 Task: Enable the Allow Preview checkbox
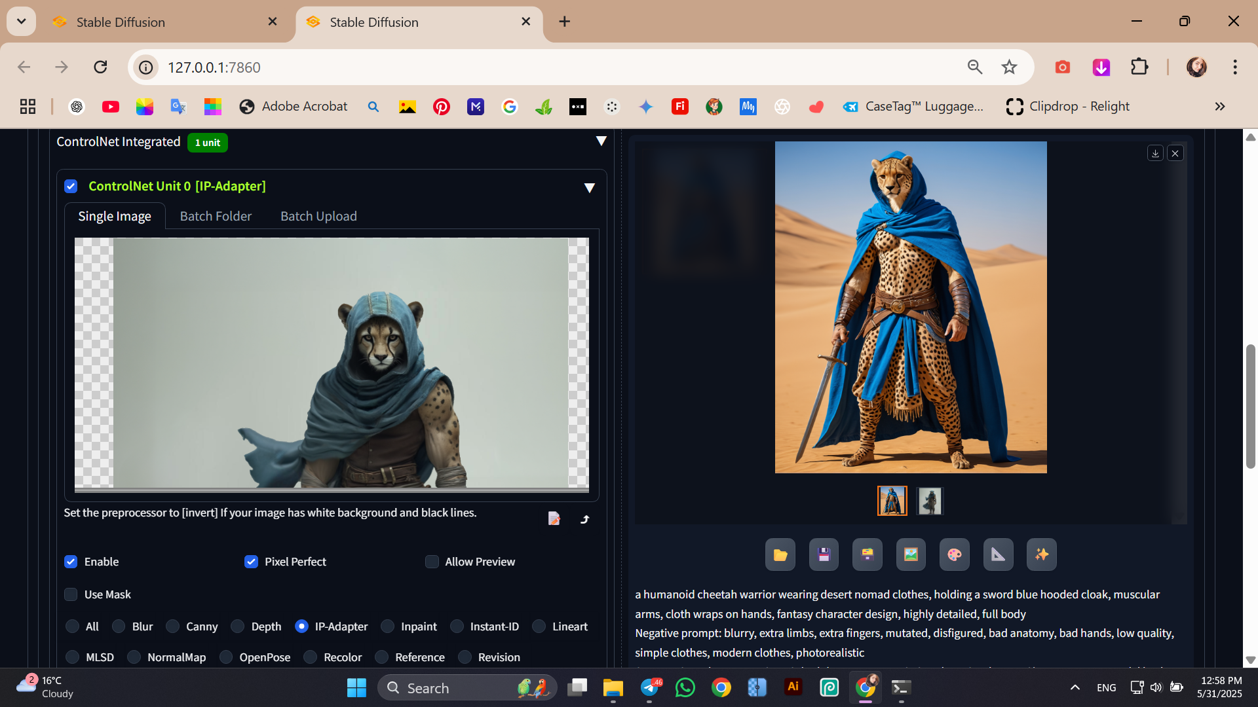pyautogui.click(x=432, y=562)
